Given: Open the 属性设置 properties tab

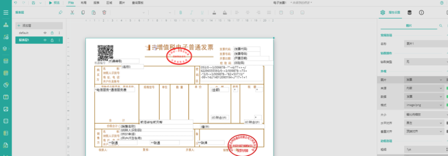Looking at the screenshot, I should [391, 13].
